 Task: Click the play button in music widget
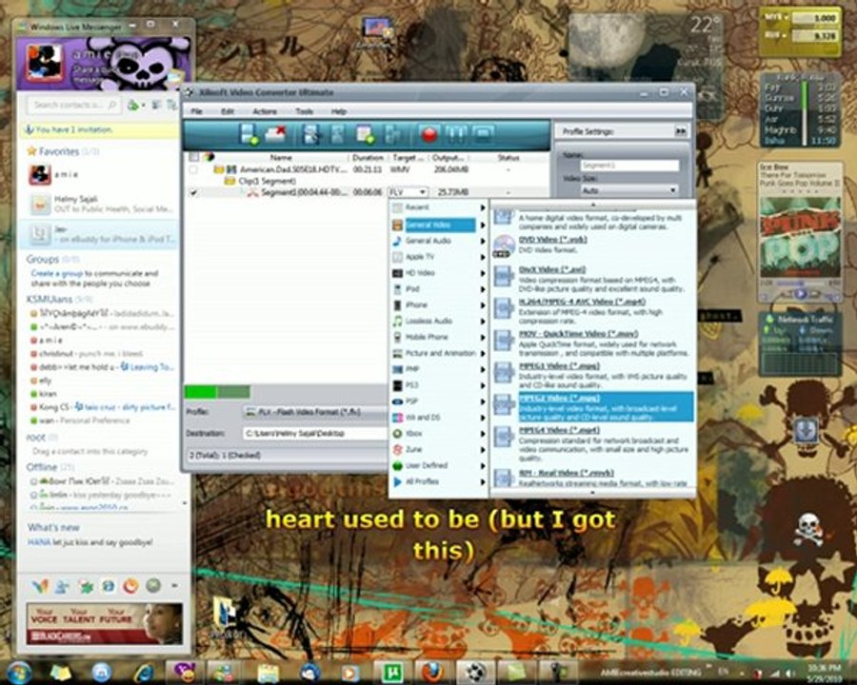click(x=800, y=294)
